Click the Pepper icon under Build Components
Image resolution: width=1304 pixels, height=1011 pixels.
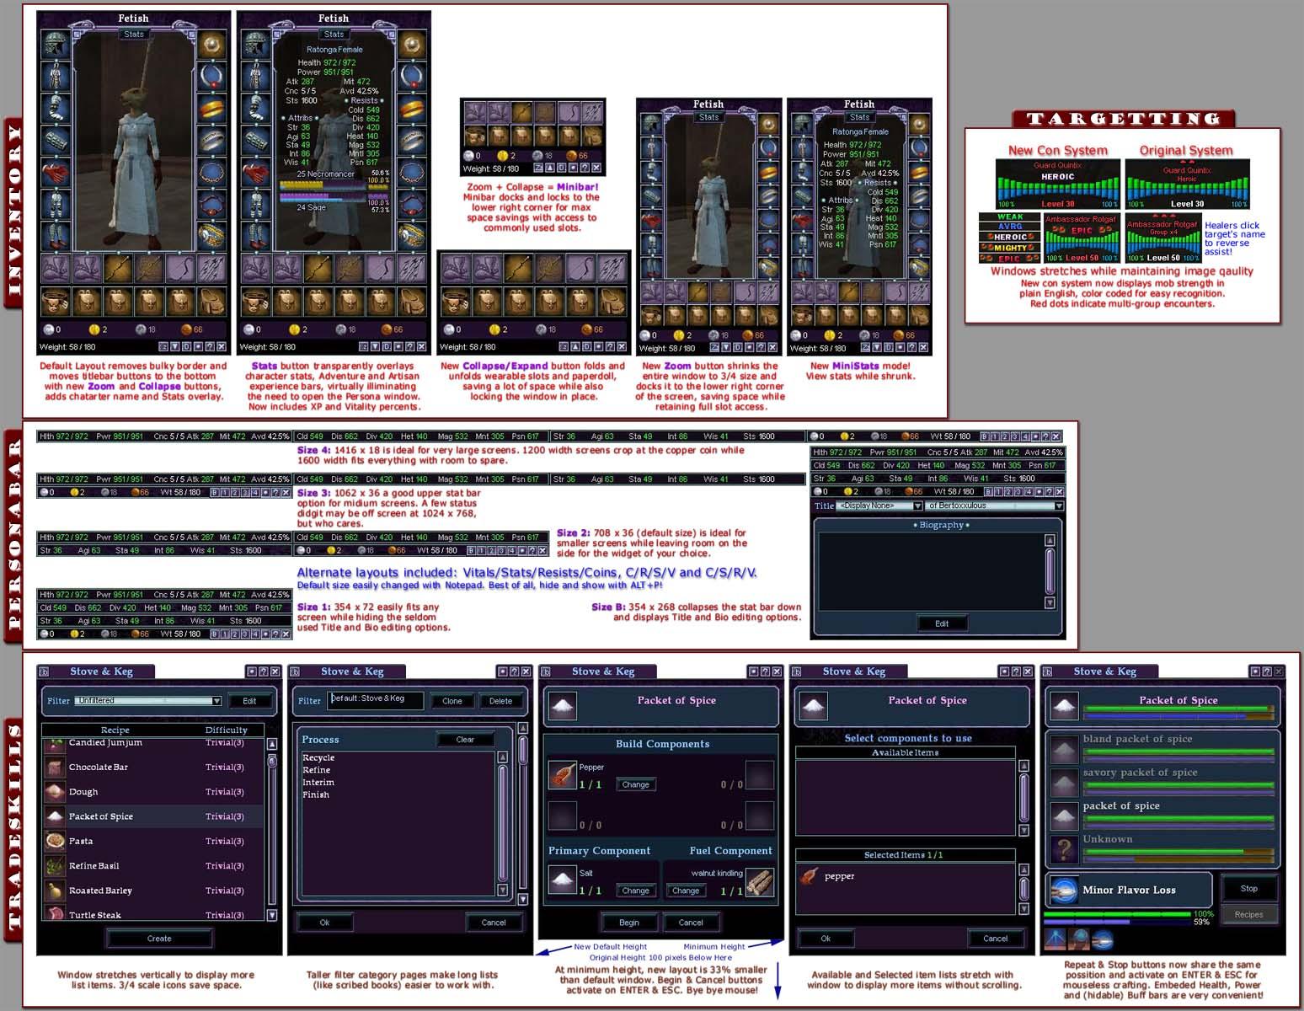coord(562,775)
